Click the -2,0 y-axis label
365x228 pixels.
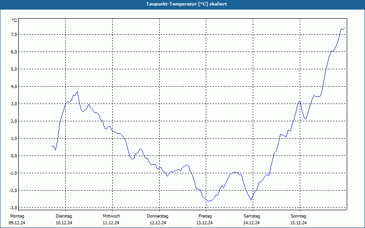click(14, 191)
